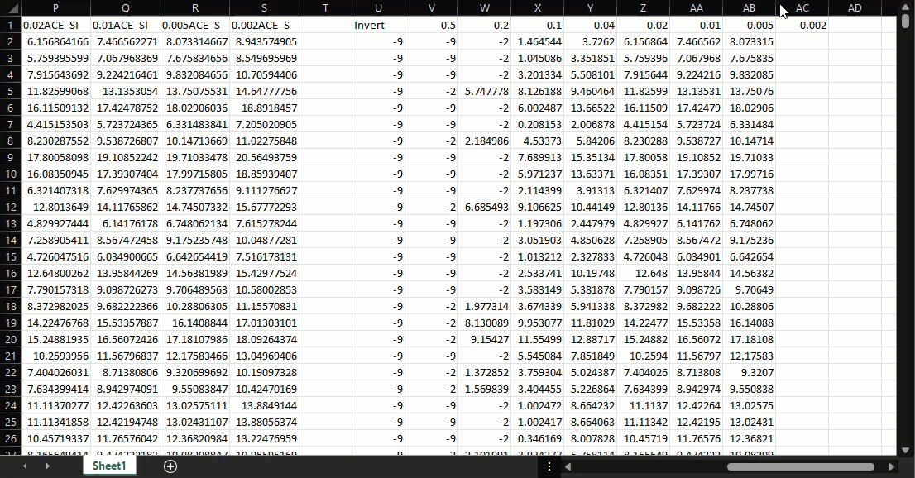Click the horizontal scrollbar thumb
The image size is (915, 478).
pos(799,466)
